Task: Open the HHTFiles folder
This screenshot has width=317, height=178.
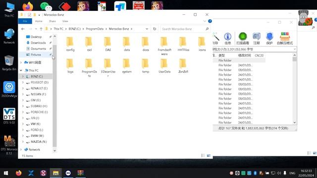Action: point(183,44)
